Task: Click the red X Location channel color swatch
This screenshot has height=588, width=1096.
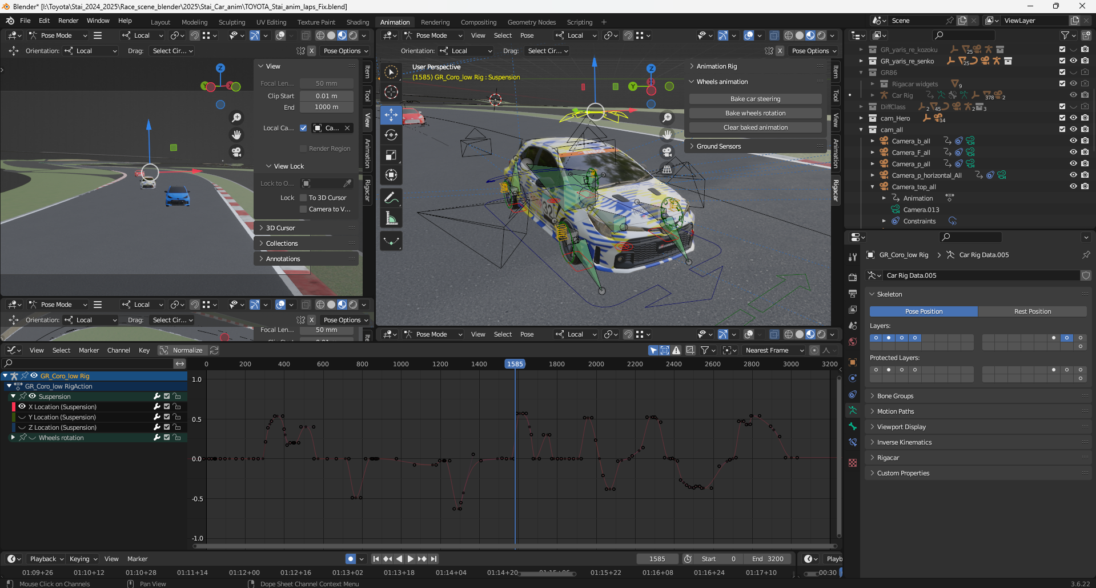Action: [13, 407]
